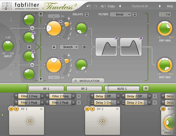Add slot after Filter 2 Peak

click(x=79, y=103)
